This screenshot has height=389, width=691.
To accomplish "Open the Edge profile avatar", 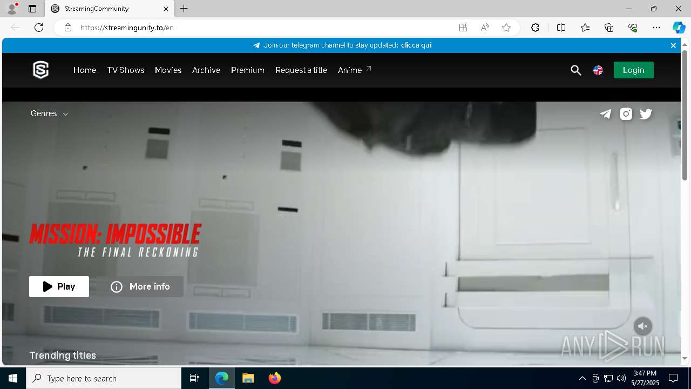I will pos(12,9).
